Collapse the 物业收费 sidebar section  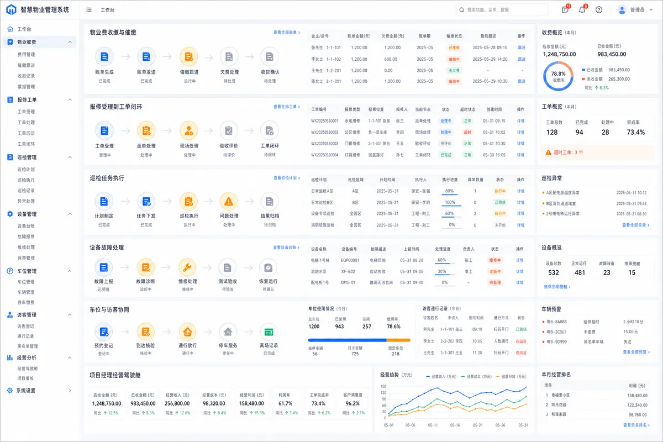[70, 42]
